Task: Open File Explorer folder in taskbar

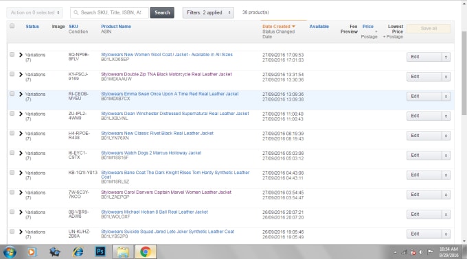Action: tap(123, 252)
